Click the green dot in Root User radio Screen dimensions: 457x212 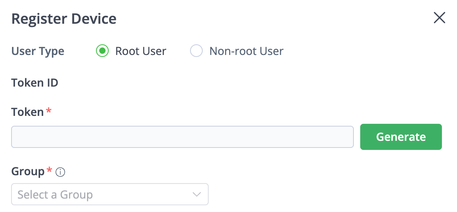[102, 51]
